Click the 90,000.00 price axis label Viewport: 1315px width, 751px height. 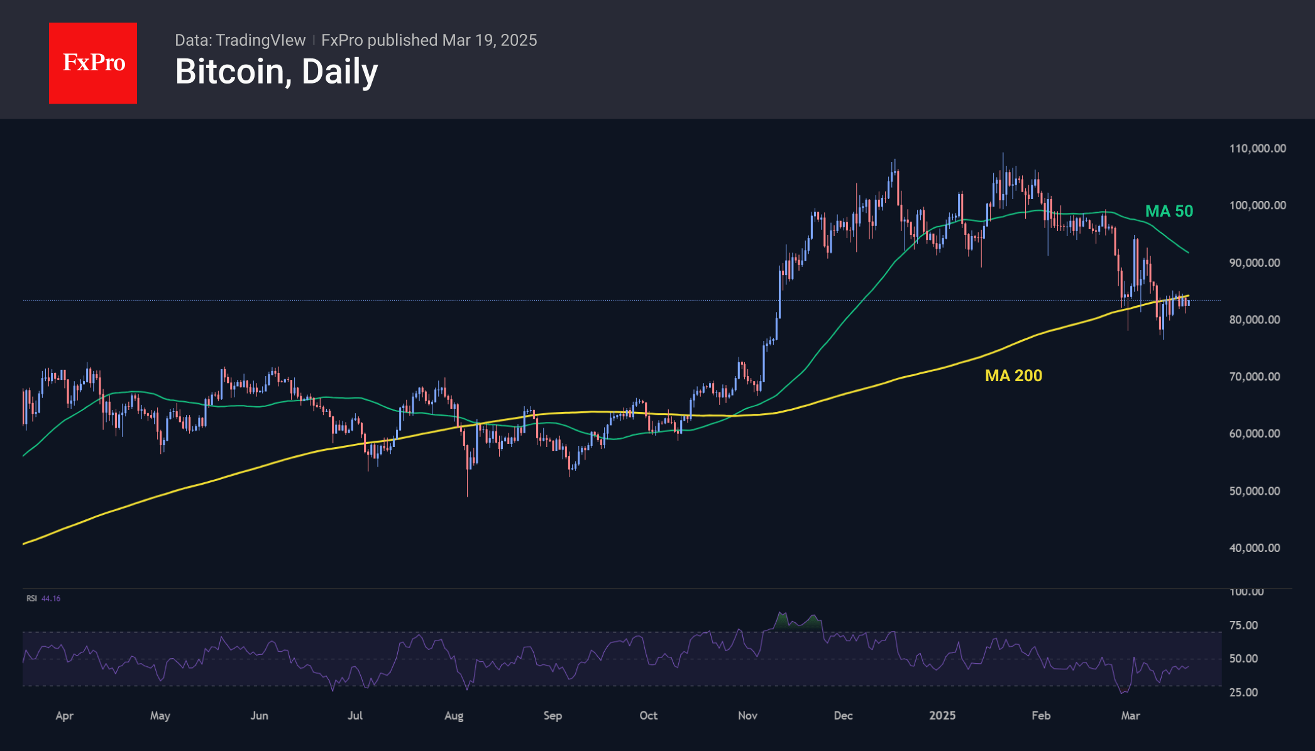[x=1255, y=262]
